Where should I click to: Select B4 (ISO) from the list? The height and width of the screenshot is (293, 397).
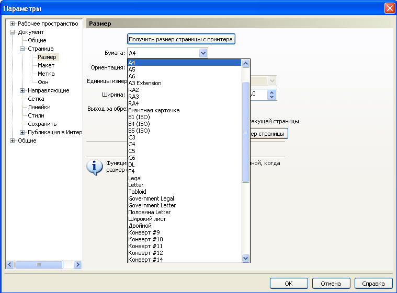[x=184, y=124]
